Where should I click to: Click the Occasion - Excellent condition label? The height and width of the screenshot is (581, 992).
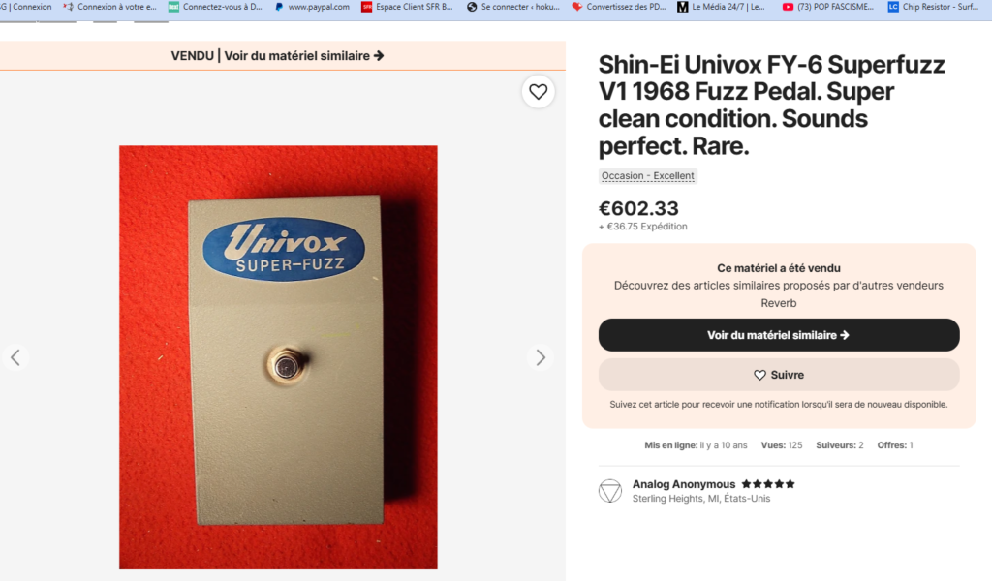coord(648,176)
